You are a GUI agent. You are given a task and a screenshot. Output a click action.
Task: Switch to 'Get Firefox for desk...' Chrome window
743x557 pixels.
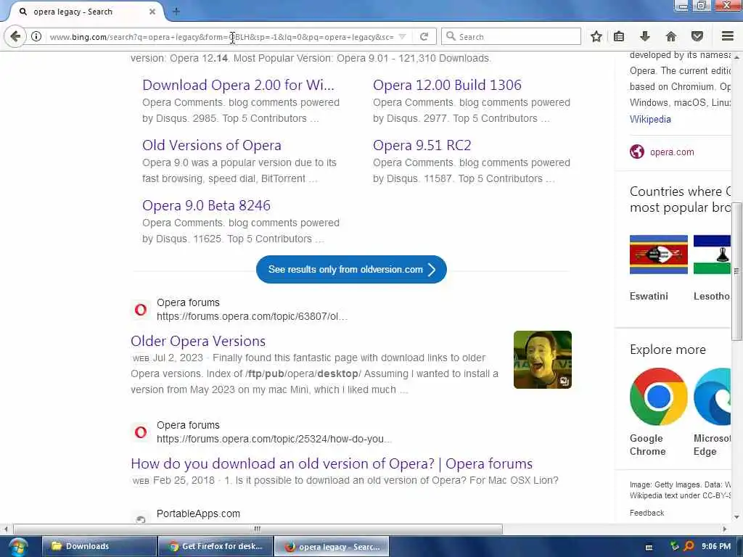[215, 546]
